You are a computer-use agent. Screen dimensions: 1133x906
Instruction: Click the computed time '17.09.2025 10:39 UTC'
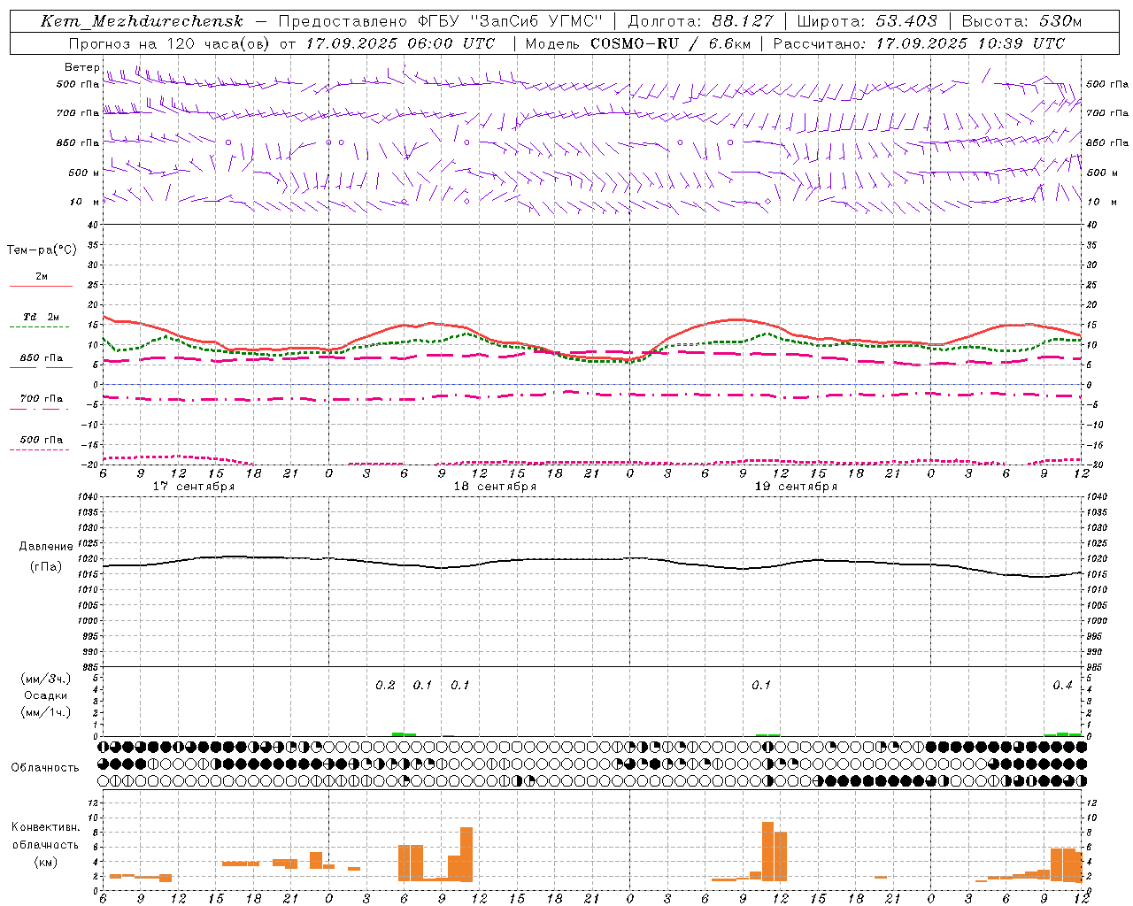[x=971, y=43]
